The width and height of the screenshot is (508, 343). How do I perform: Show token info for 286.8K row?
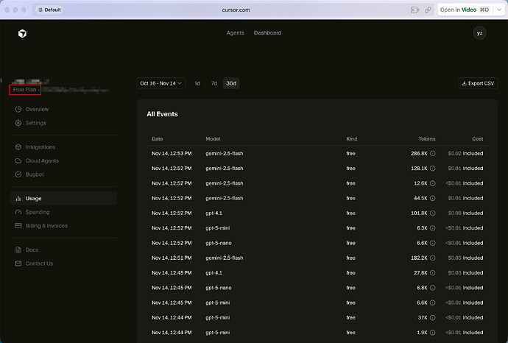[x=432, y=154]
